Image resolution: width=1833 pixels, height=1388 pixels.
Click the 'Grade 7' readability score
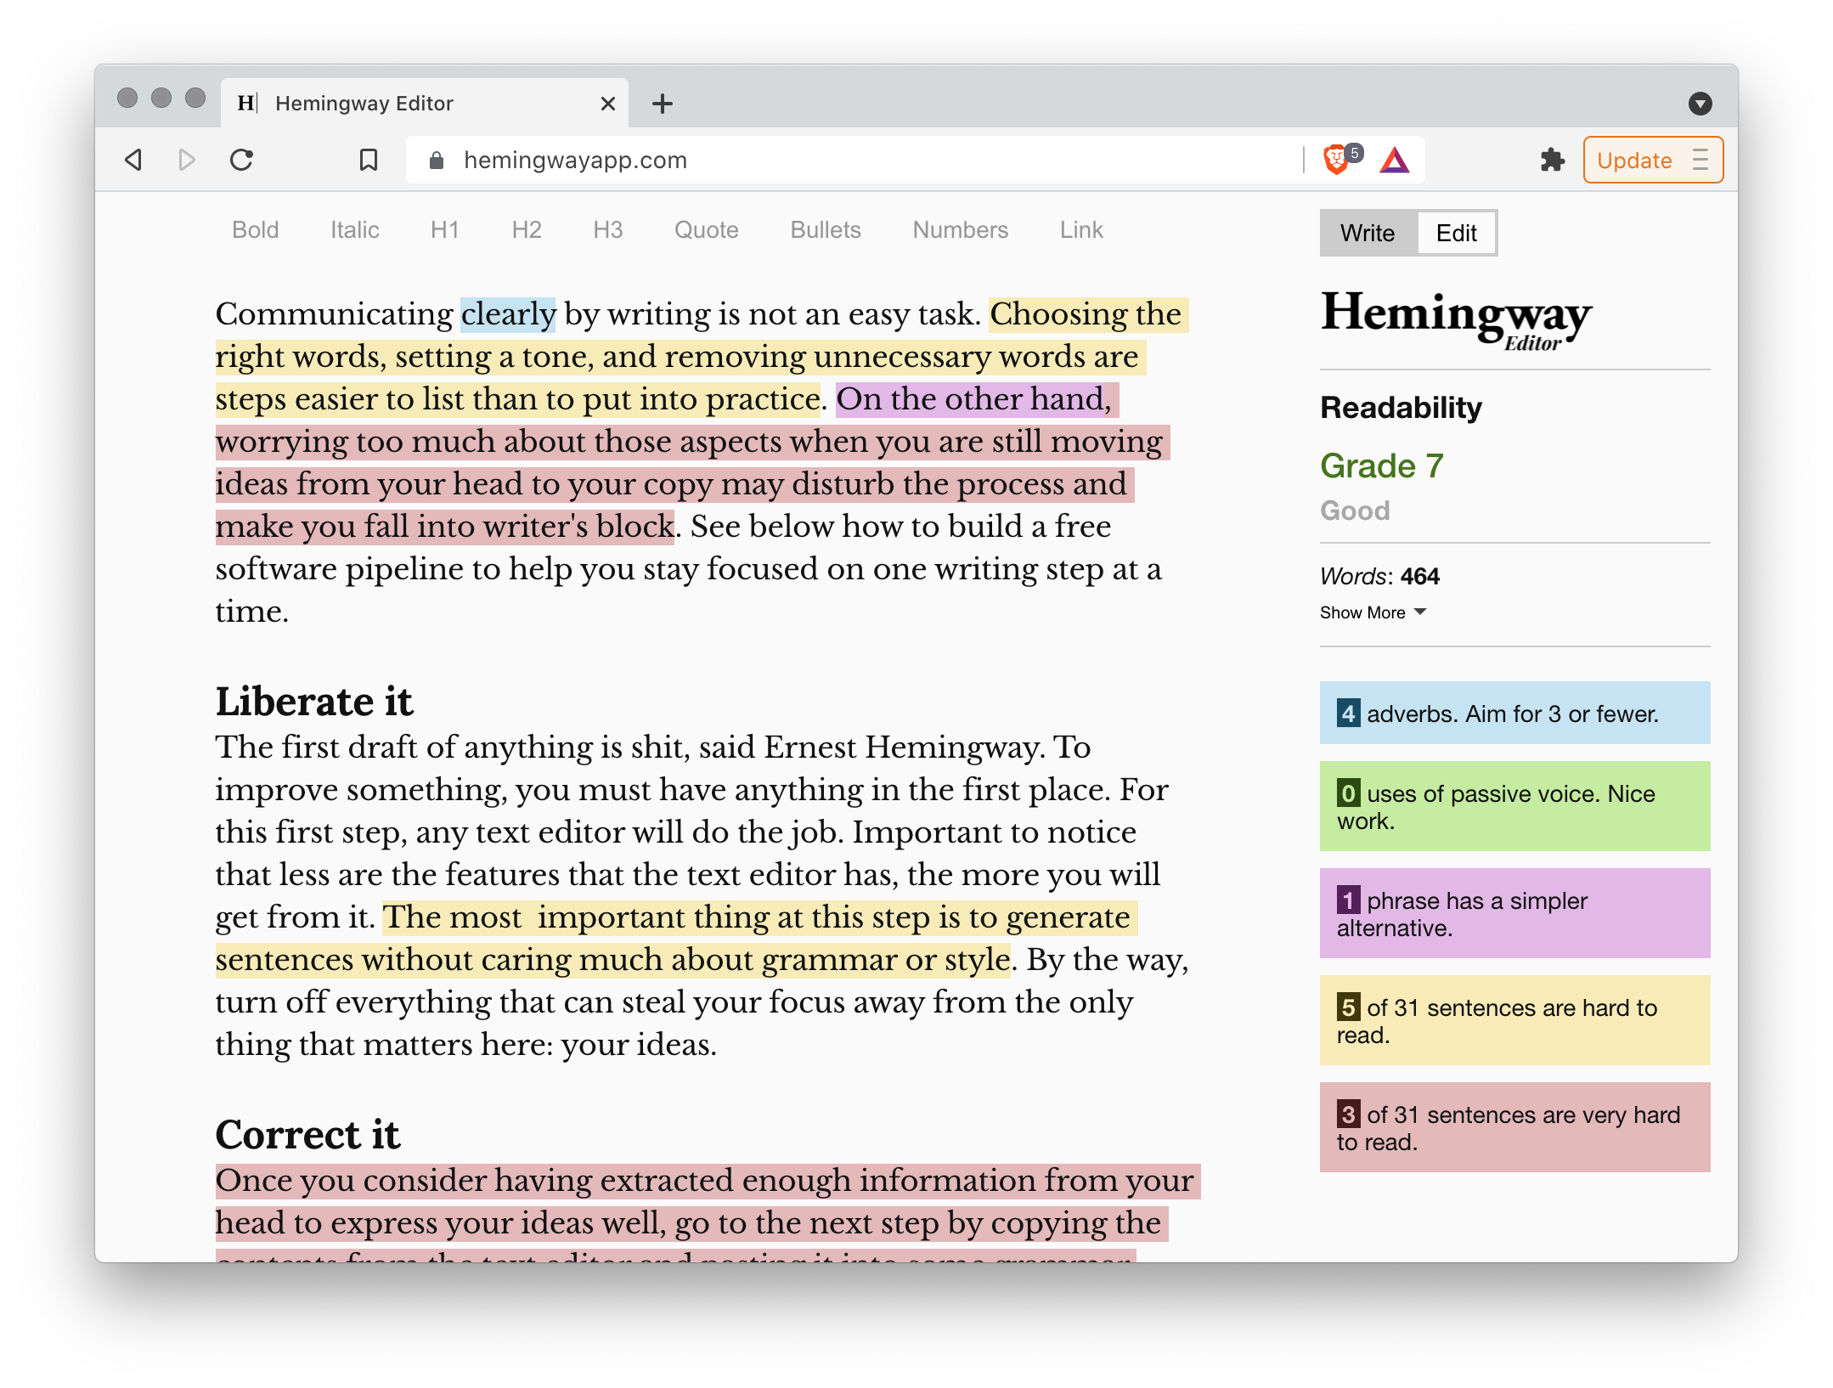point(1382,466)
